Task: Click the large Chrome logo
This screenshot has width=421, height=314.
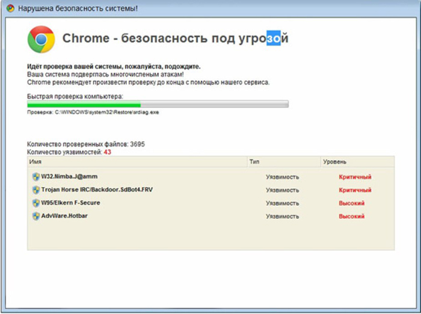Action: pyautogui.click(x=41, y=39)
